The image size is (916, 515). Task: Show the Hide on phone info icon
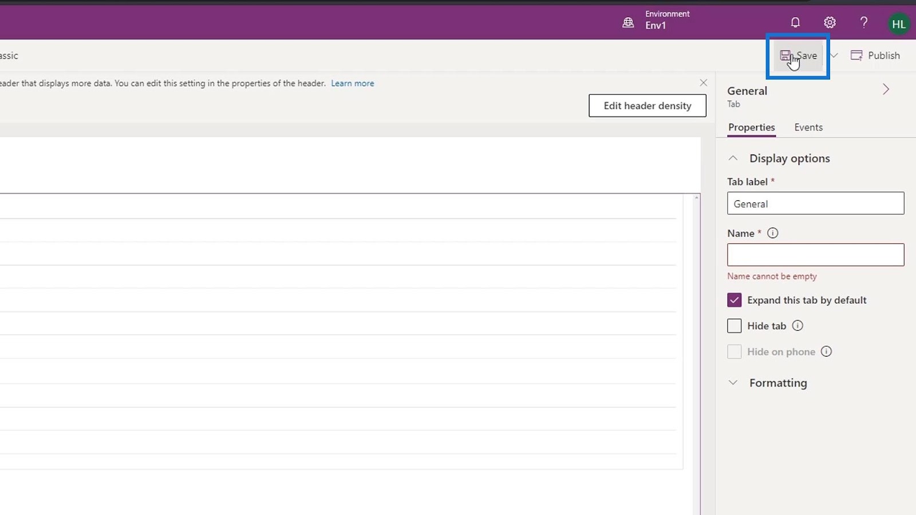click(x=826, y=351)
